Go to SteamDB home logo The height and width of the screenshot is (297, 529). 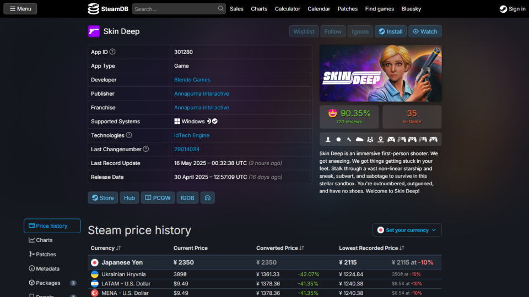108,9
